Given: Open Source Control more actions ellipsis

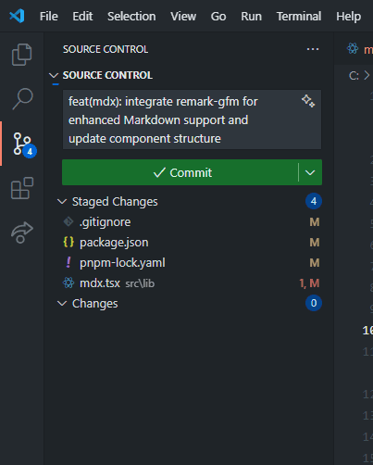Looking at the screenshot, I should [313, 49].
